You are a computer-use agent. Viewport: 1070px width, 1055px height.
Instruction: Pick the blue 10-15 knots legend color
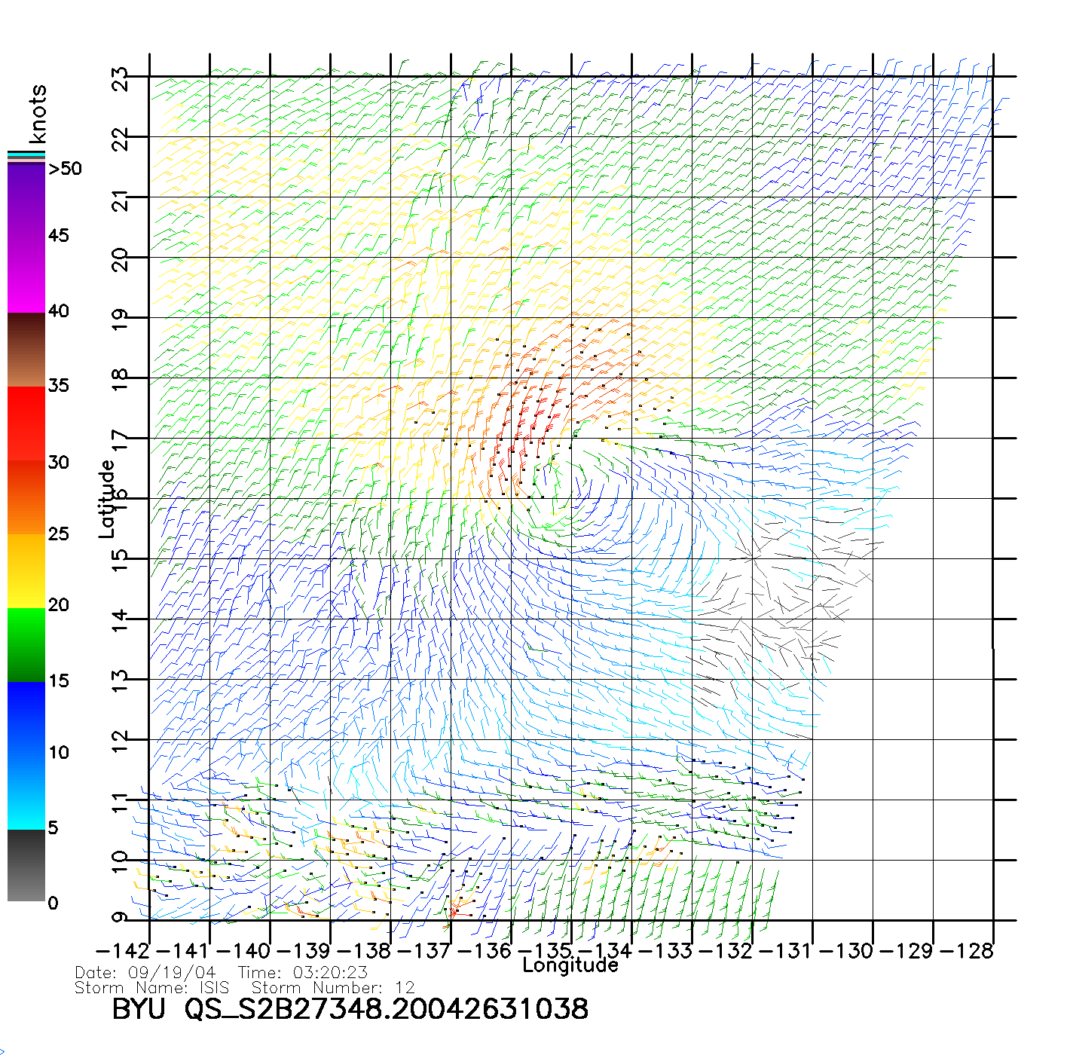click(x=26, y=716)
